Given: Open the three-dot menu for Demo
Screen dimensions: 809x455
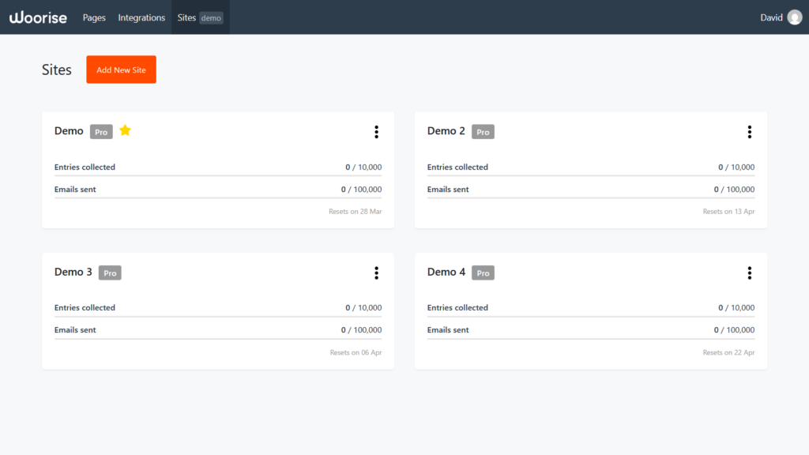Looking at the screenshot, I should [376, 132].
